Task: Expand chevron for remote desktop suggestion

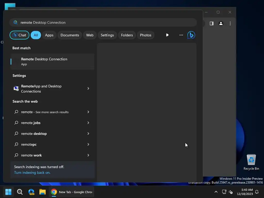Action: coord(88,134)
